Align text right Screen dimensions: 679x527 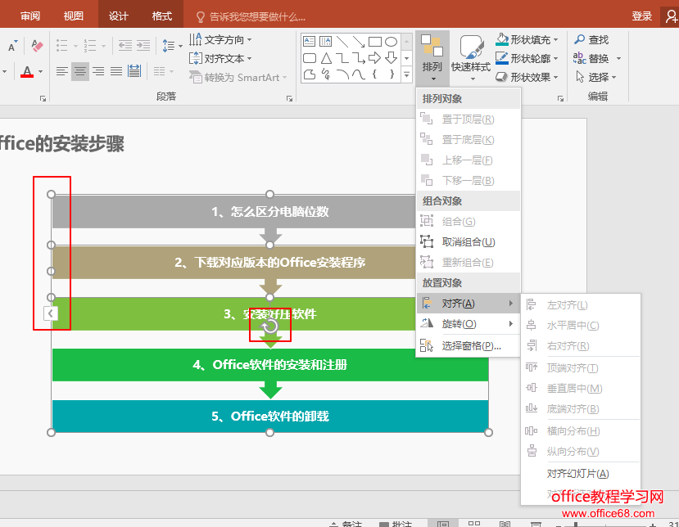coord(98,71)
